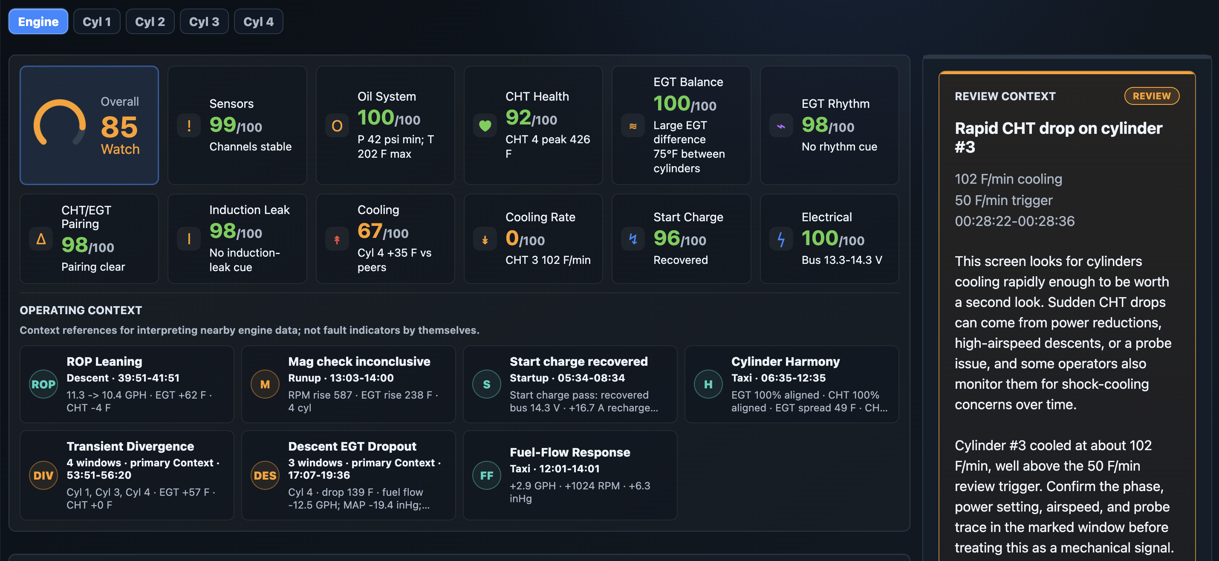Click the REVIEW badge in Review Context

pyautogui.click(x=1151, y=95)
